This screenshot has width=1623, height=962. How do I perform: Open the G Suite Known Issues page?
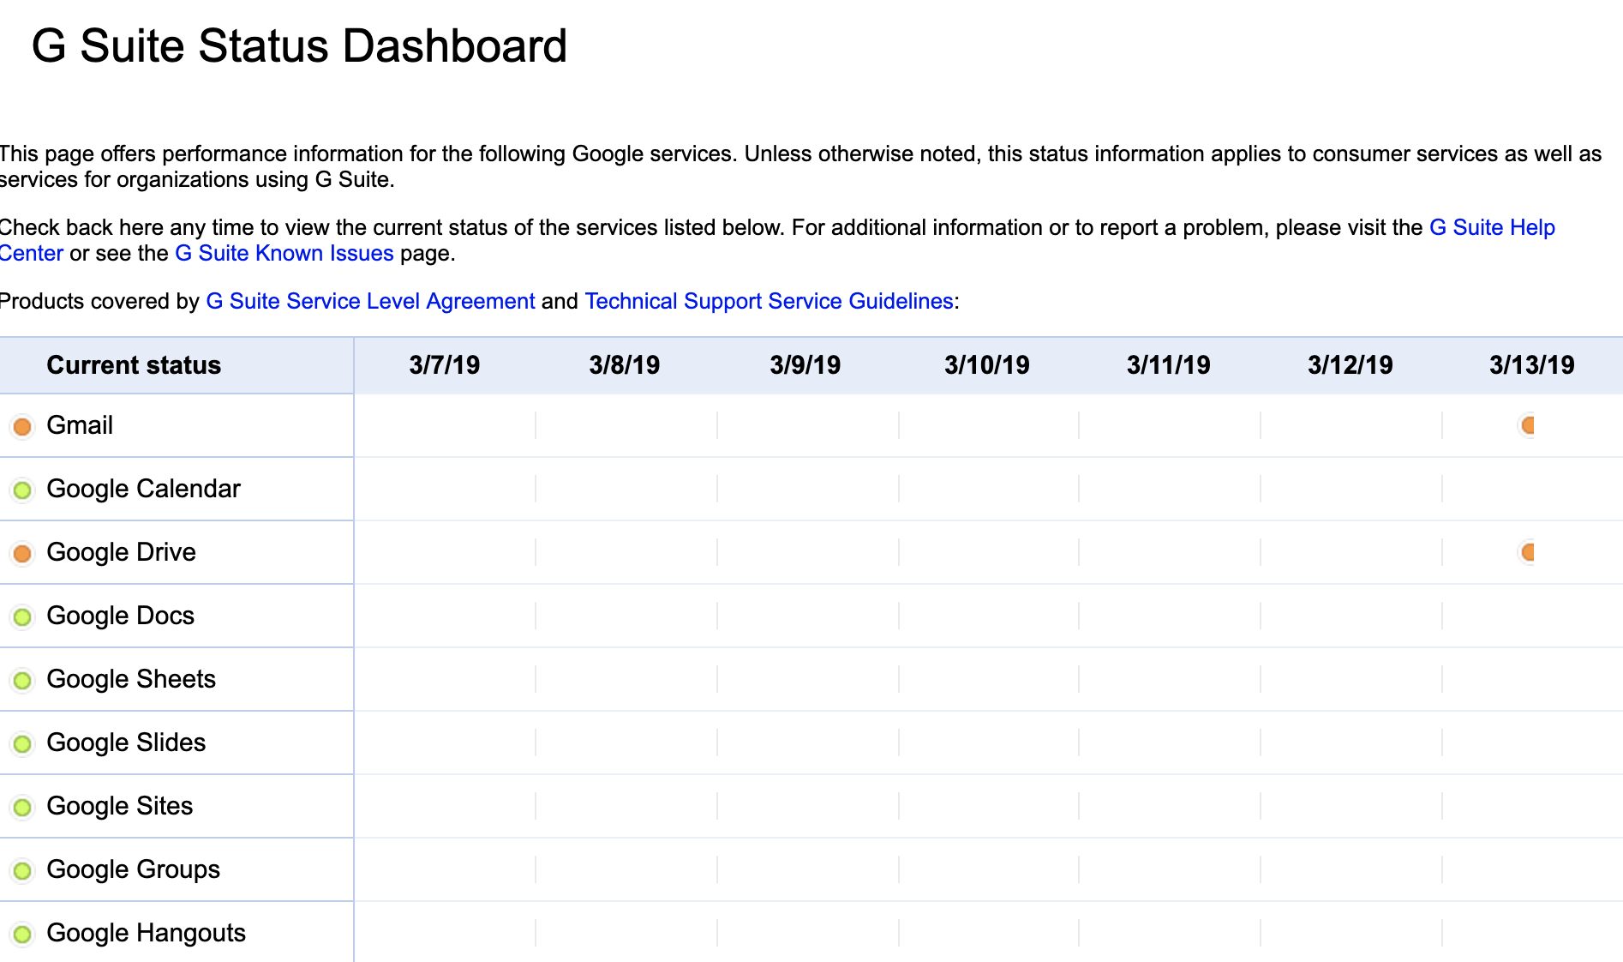[284, 253]
